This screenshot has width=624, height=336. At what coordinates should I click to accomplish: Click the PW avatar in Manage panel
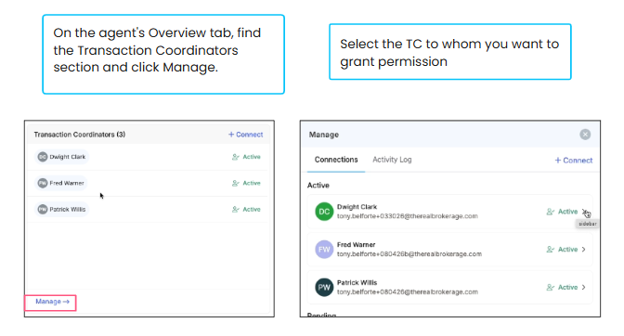pyautogui.click(x=324, y=287)
